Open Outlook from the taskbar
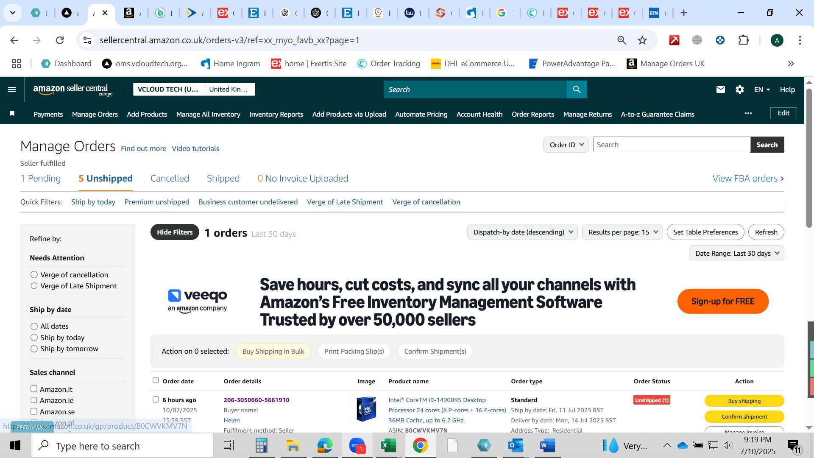Image resolution: width=814 pixels, height=458 pixels. pos(516,446)
